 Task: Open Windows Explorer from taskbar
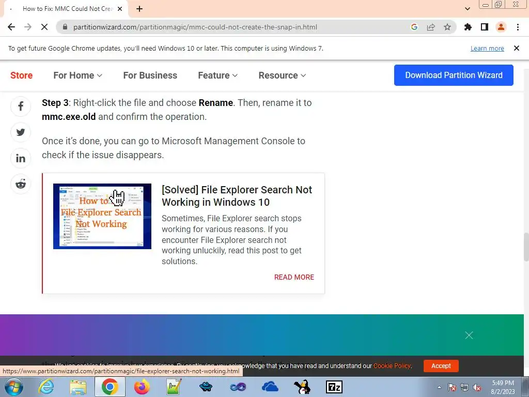[x=78, y=387]
